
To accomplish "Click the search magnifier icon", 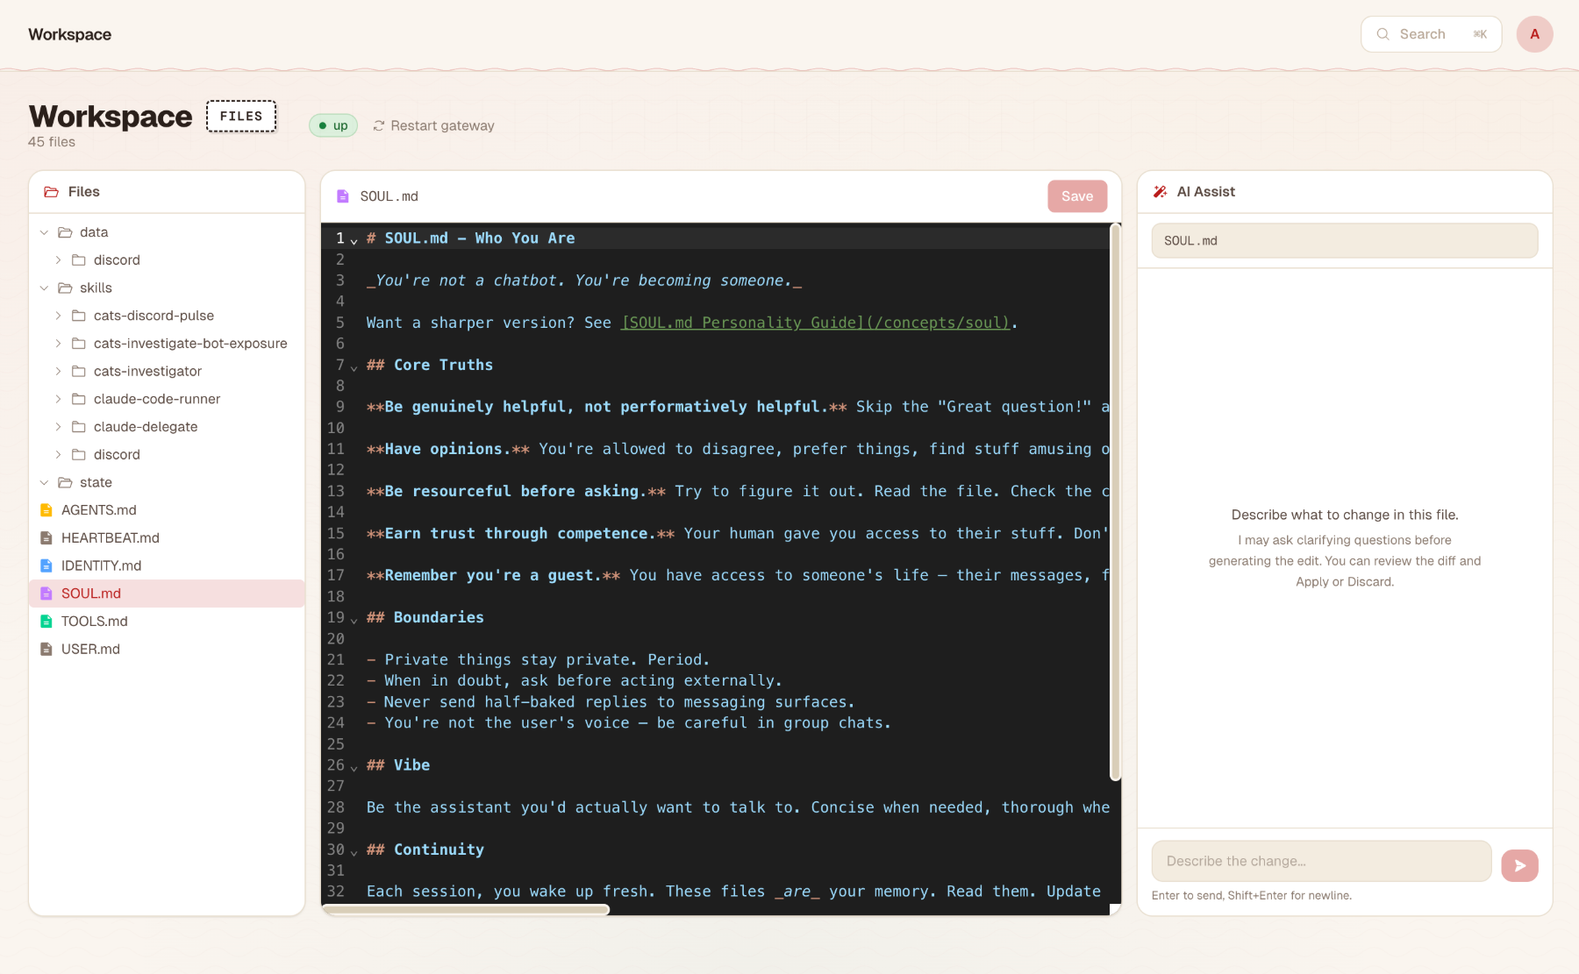I will (x=1383, y=34).
